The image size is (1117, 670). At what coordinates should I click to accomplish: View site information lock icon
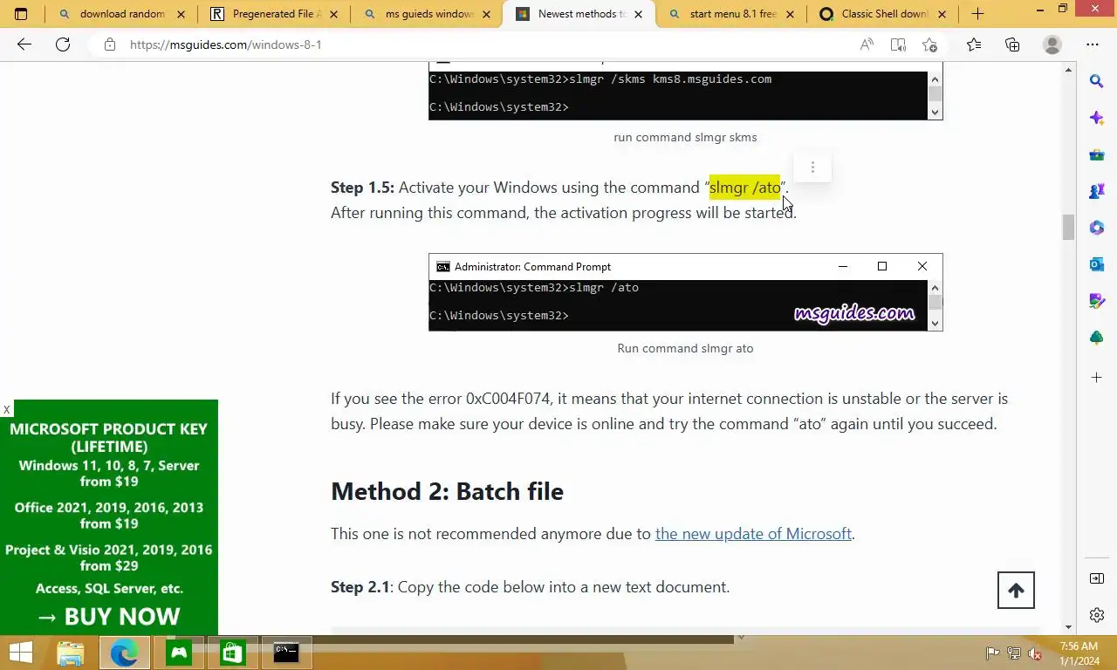click(110, 44)
